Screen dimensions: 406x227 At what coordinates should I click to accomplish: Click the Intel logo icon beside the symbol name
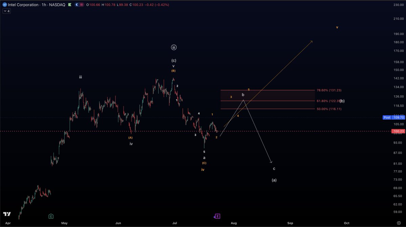tap(5, 5)
